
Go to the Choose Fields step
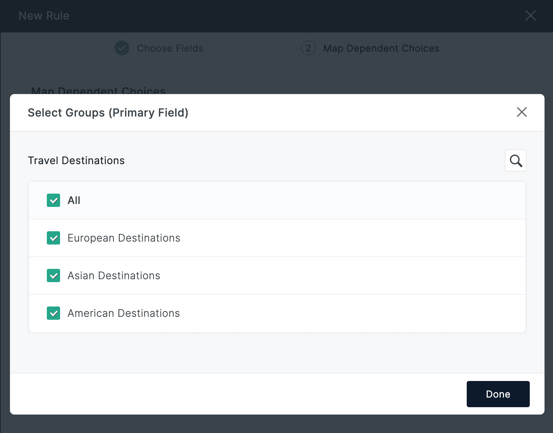pyautogui.click(x=170, y=48)
